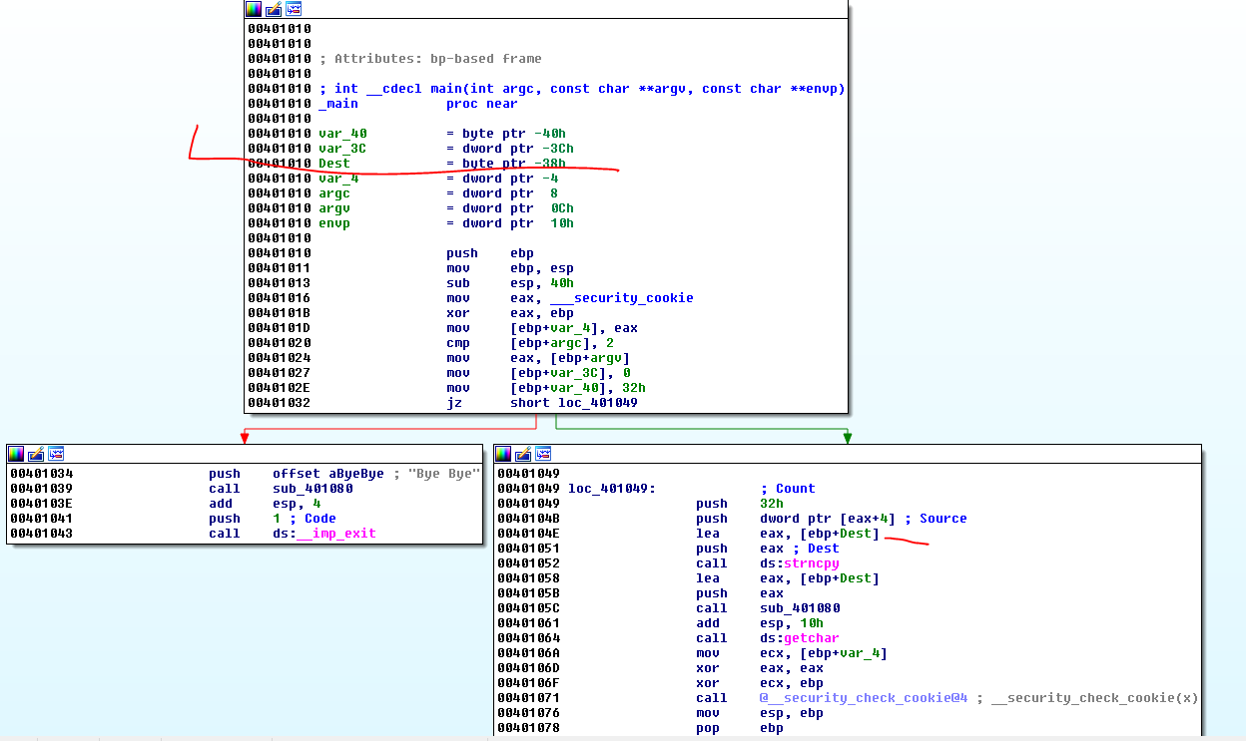Click the getchar import reference
This screenshot has width=1246, height=741.
(812, 638)
